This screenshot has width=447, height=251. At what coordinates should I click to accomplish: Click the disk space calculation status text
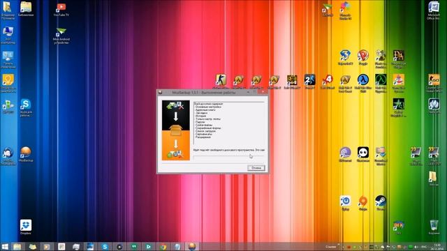pyautogui.click(x=229, y=150)
